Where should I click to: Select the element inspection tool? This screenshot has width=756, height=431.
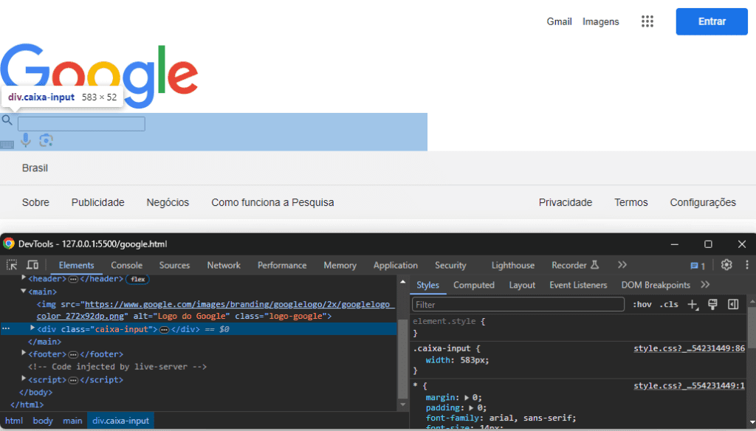(x=11, y=264)
